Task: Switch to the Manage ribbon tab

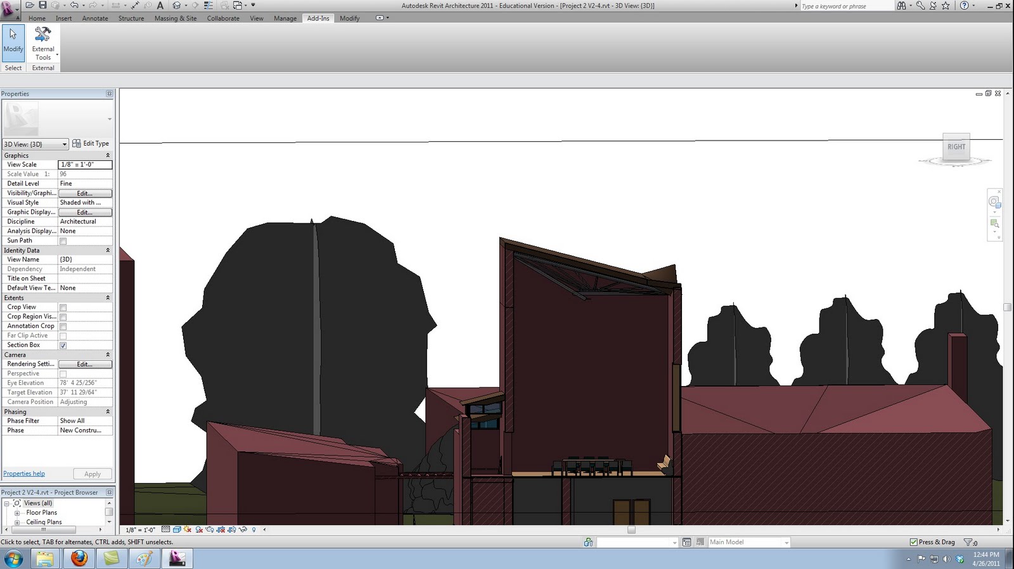Action: point(285,18)
